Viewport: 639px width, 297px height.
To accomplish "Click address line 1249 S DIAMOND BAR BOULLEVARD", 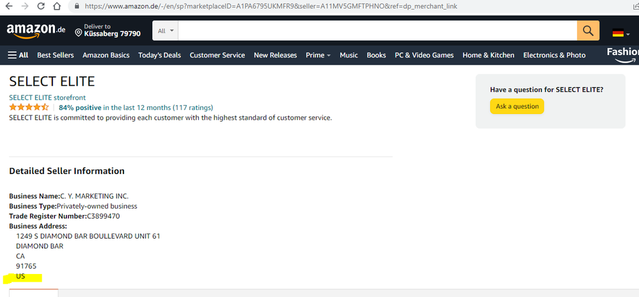I will (x=88, y=236).
